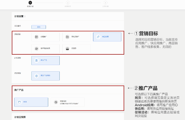
Task: Choose 网页 as the promoted product
Action: tap(31, 102)
